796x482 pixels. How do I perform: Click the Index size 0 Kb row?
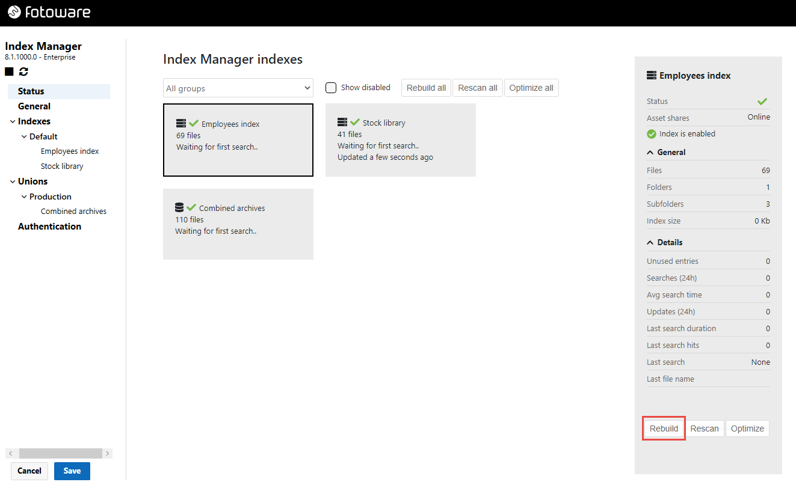(x=708, y=221)
